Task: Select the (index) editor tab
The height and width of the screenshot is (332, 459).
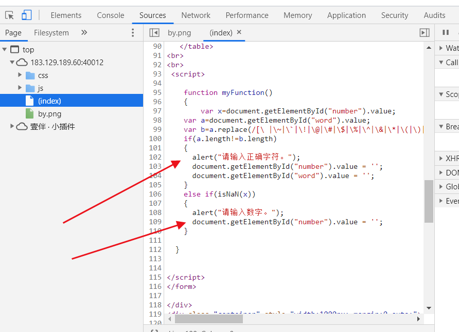Action: click(221, 33)
